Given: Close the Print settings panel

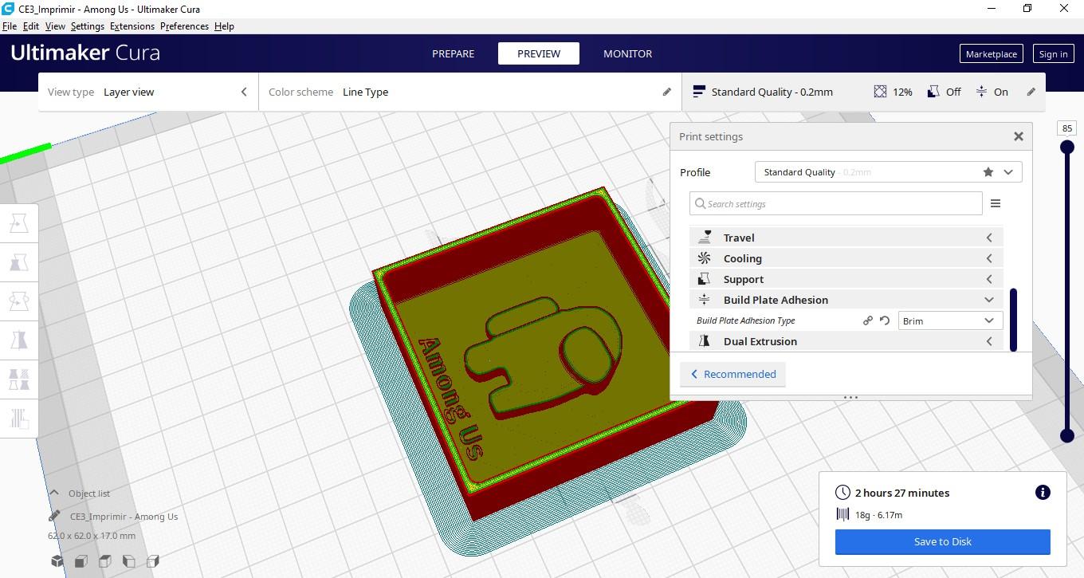Looking at the screenshot, I should [x=1019, y=136].
